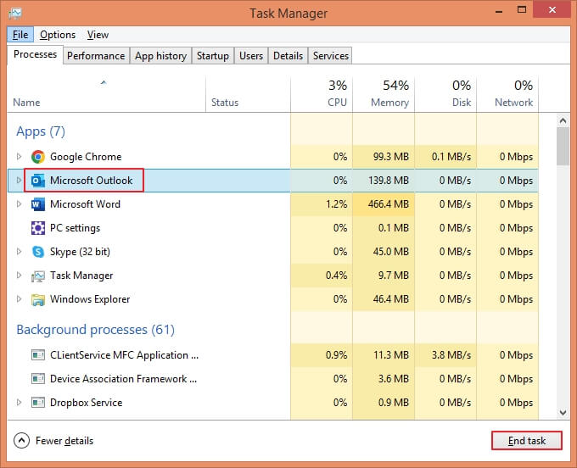Click the 466.4 MB memory value

[389, 204]
